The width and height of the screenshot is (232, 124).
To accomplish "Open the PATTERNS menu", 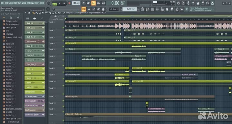I will point(17,3).
